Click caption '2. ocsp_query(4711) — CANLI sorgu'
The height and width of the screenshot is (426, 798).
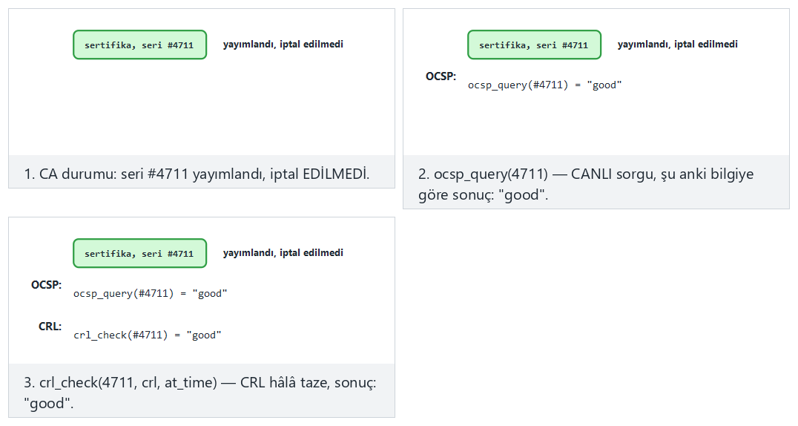(x=585, y=185)
